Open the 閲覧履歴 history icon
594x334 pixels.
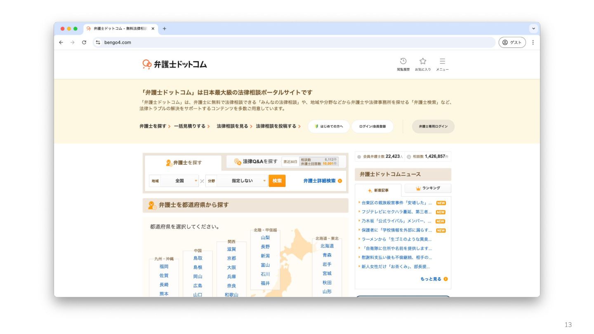(x=403, y=64)
